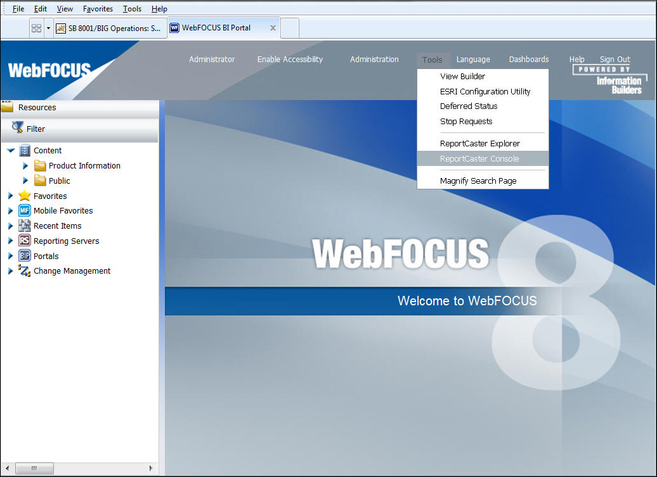This screenshot has height=477, width=657.
Task: Switch to SB 8001/BIG Operations tab
Action: click(110, 29)
